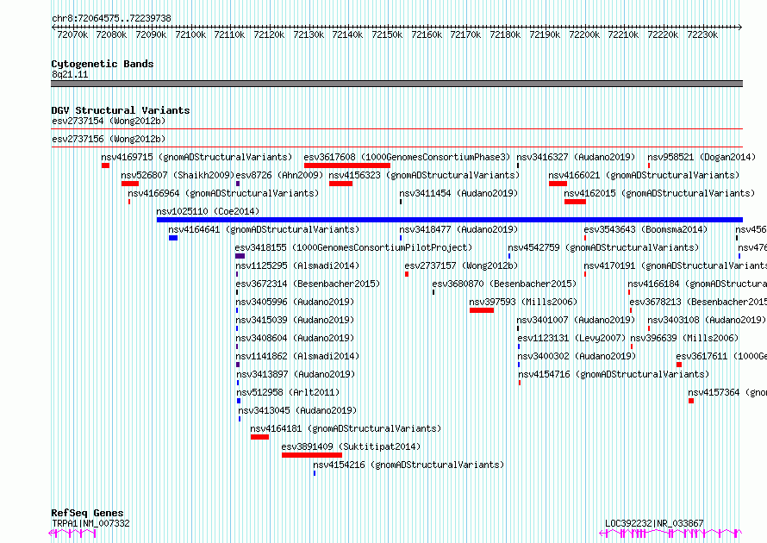Open esv8726 (Ahn2009) variant
The width and height of the screenshot is (767, 543).
(x=279, y=175)
